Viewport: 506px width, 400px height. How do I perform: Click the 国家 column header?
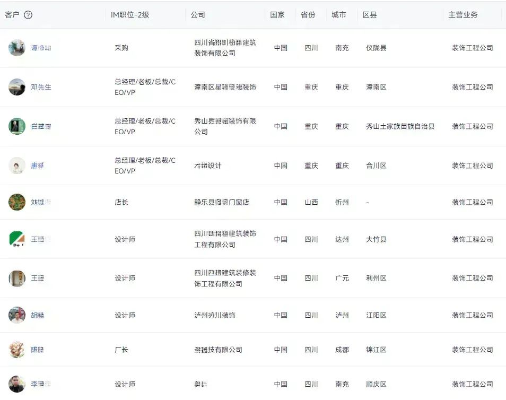(x=278, y=15)
